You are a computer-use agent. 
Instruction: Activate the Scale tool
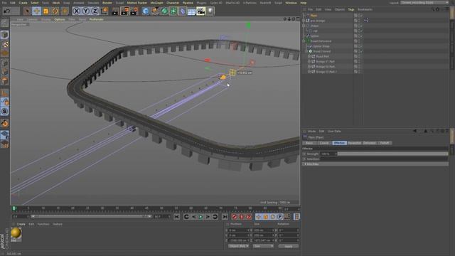click(x=45, y=11)
